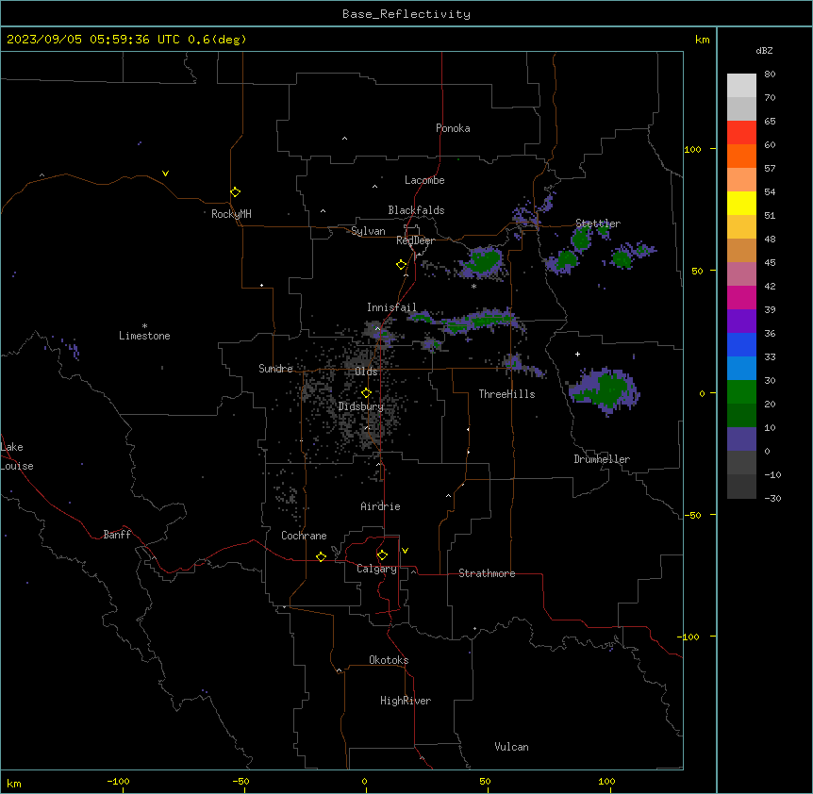Screen dimensions: 813x794
Task: Click the Banff label
Action: point(117,535)
